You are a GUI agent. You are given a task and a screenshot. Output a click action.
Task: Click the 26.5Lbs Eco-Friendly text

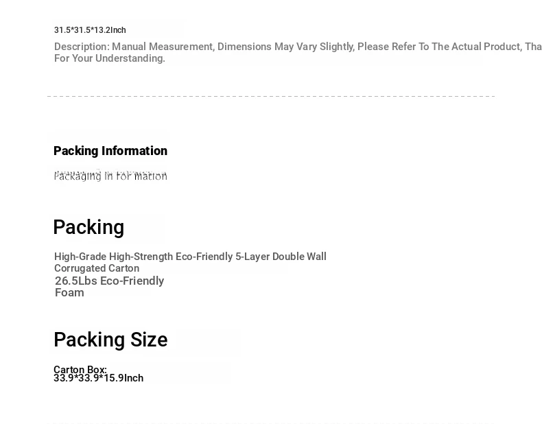[x=109, y=281]
